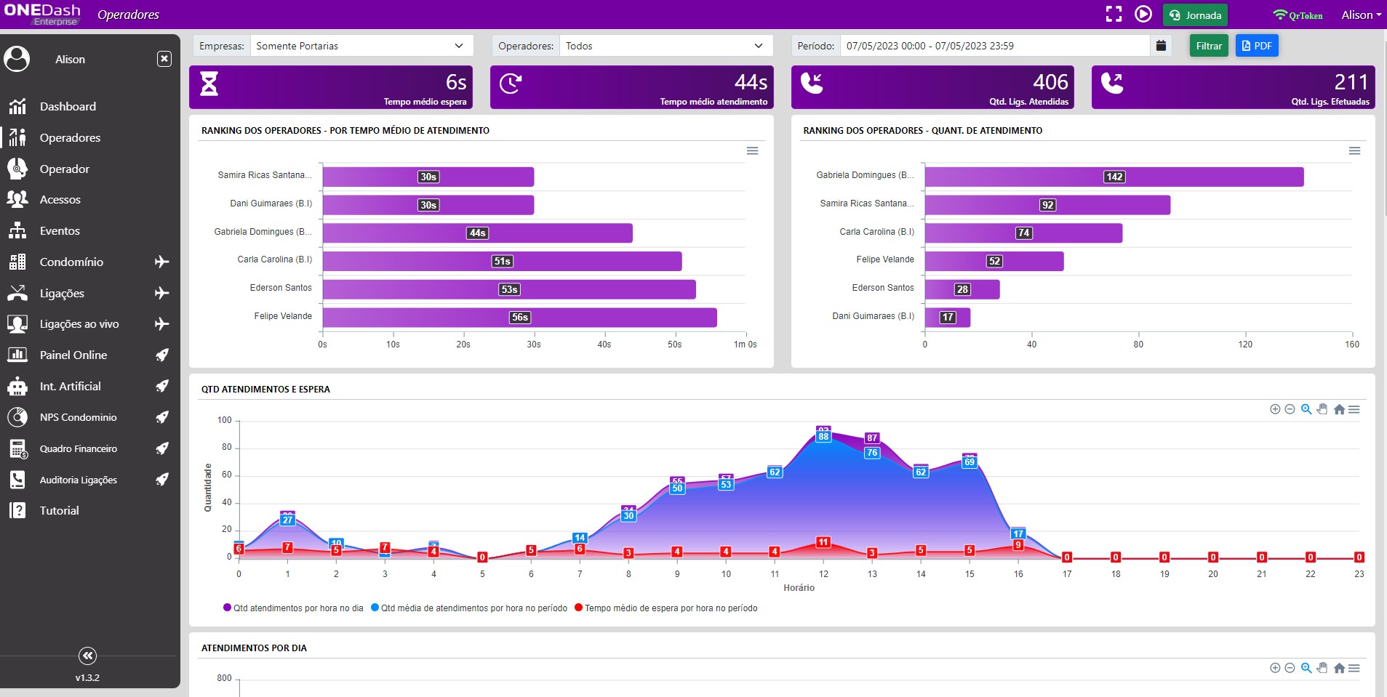The image size is (1387, 697).
Task: Click the play circle icon in header
Action: (x=1143, y=15)
